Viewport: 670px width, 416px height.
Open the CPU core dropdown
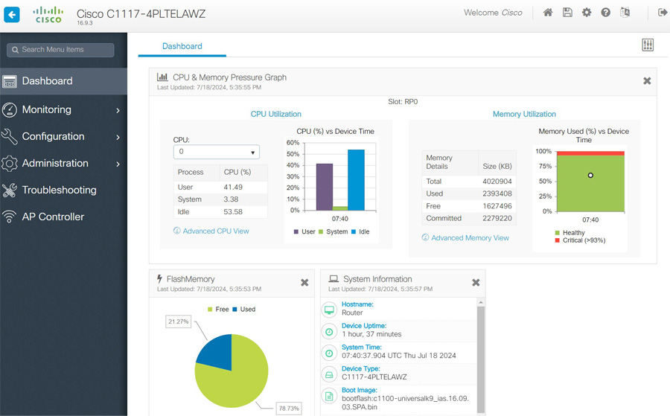[x=216, y=152]
